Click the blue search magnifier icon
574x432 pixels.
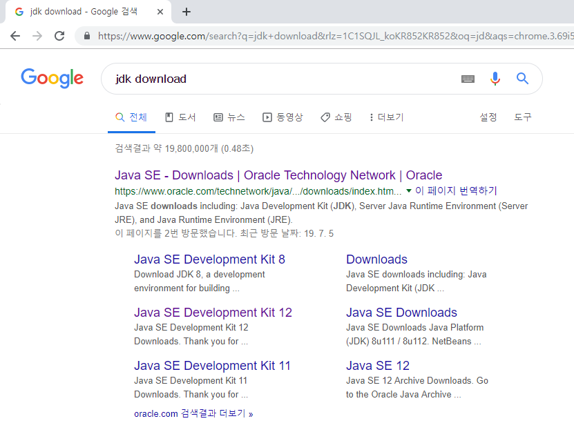pos(522,79)
